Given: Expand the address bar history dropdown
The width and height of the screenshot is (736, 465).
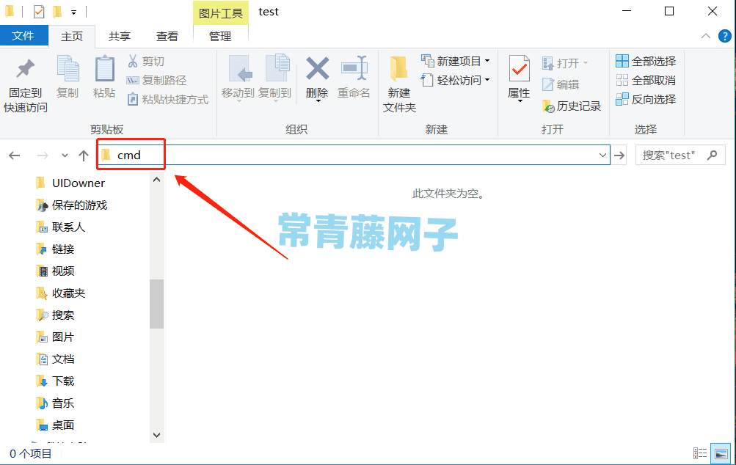Looking at the screenshot, I should [x=602, y=155].
